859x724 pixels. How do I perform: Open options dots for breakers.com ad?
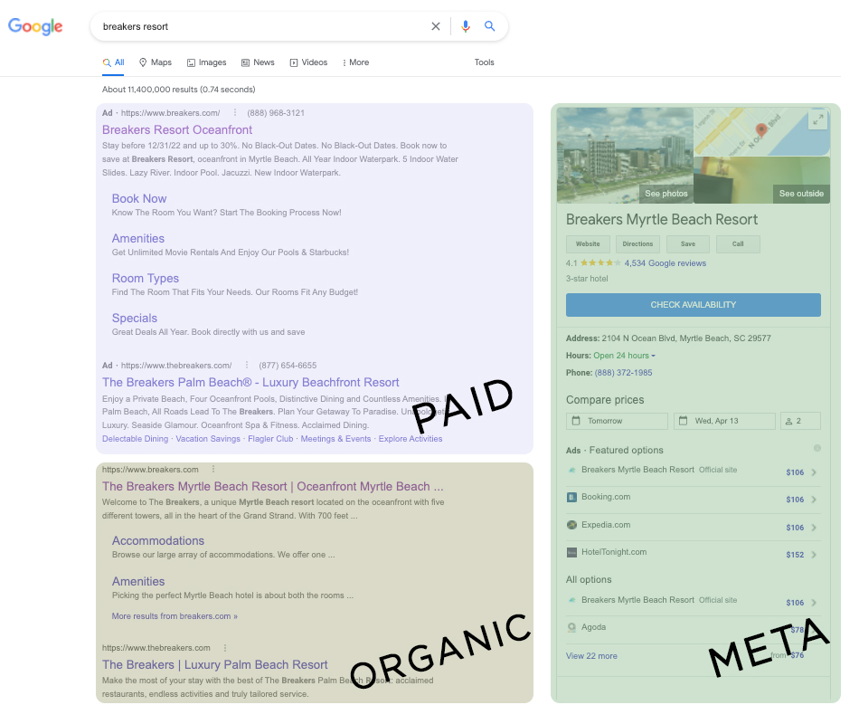(235, 112)
